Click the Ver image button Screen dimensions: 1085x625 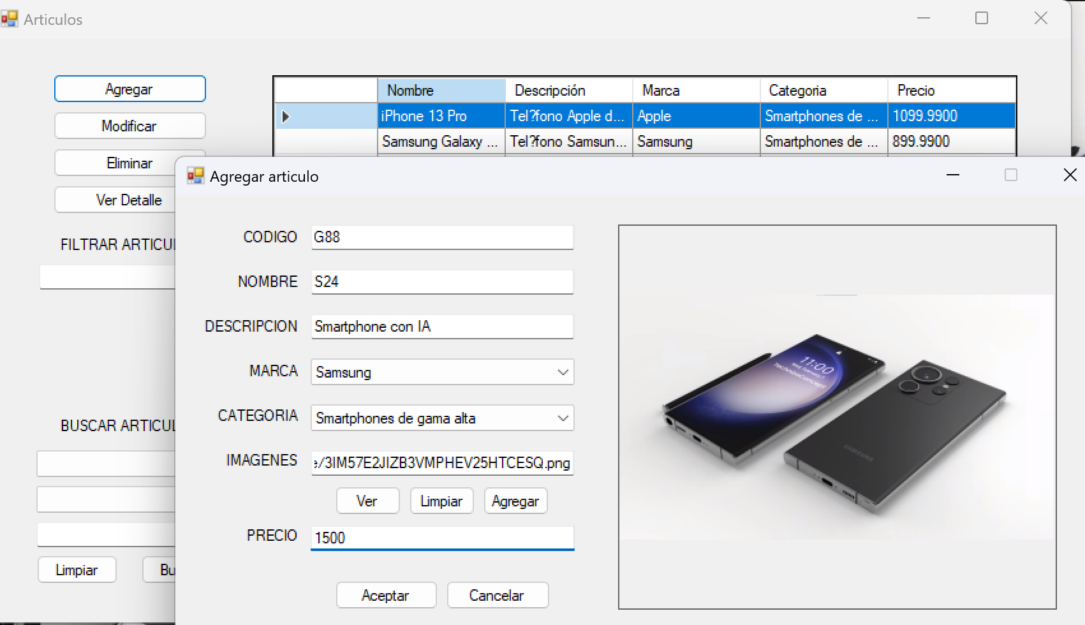(367, 501)
